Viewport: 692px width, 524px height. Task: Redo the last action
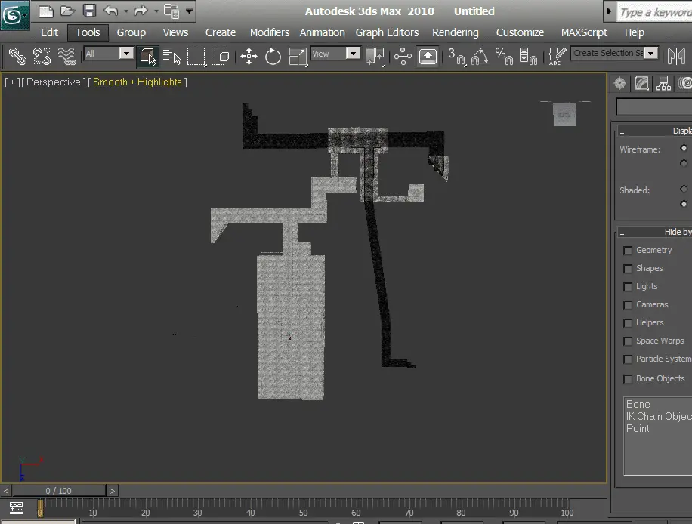click(141, 11)
